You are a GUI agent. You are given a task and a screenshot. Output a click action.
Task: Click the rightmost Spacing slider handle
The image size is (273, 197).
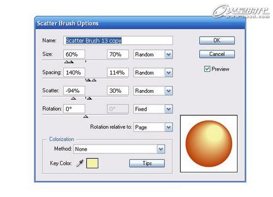click(94, 80)
